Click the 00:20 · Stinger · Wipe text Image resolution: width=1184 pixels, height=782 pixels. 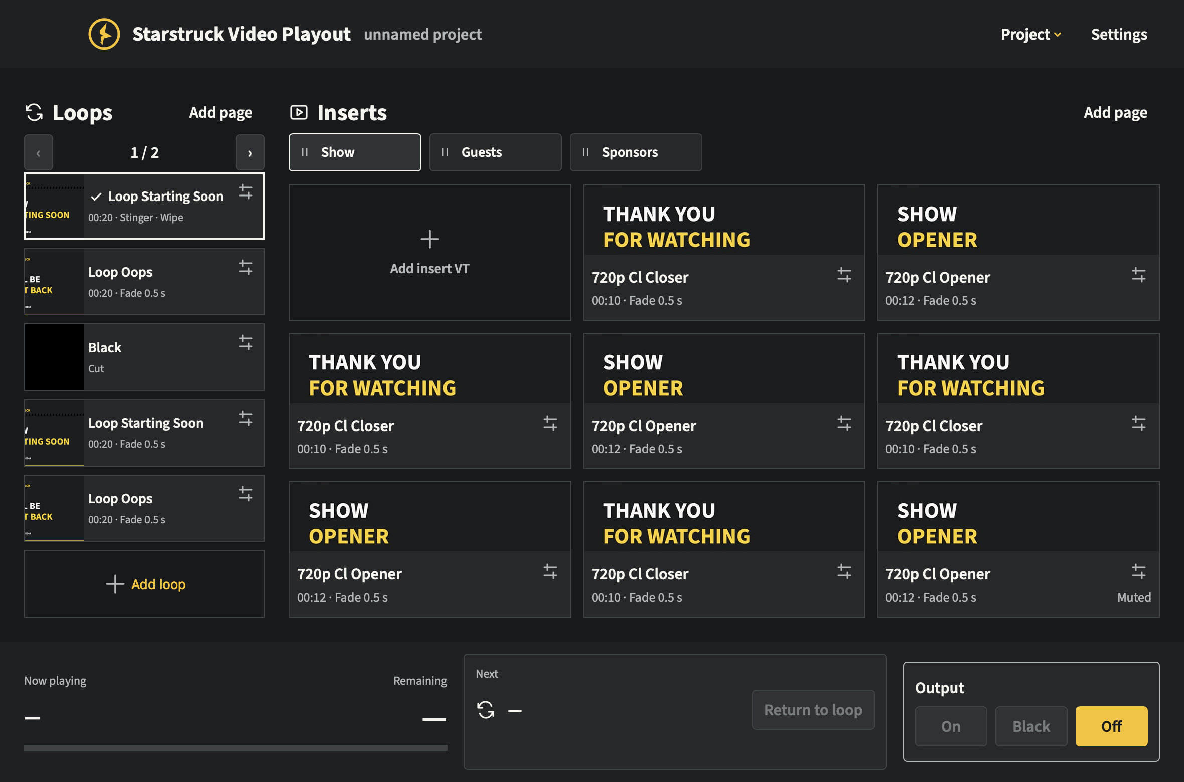click(135, 218)
